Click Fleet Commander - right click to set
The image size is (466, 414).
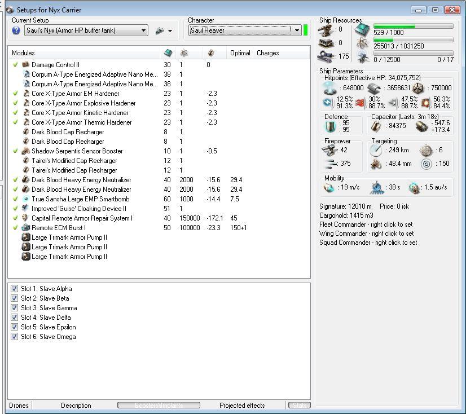(366, 224)
